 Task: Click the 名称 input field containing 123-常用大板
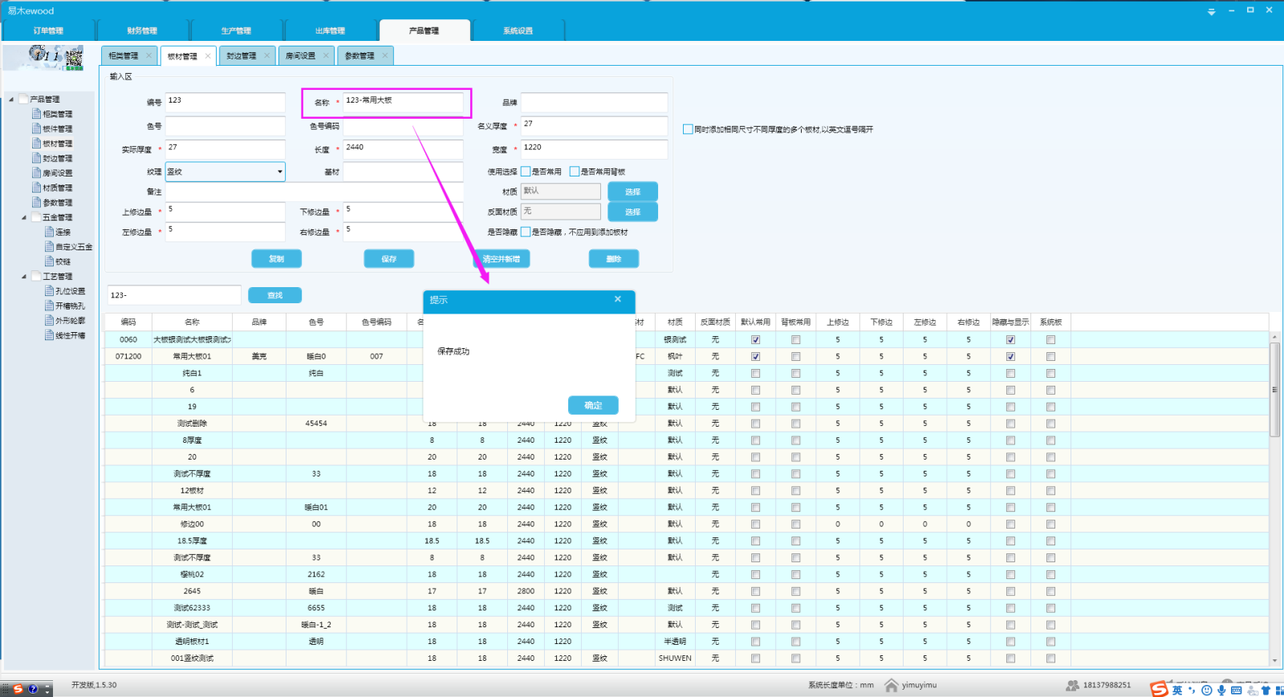(403, 101)
